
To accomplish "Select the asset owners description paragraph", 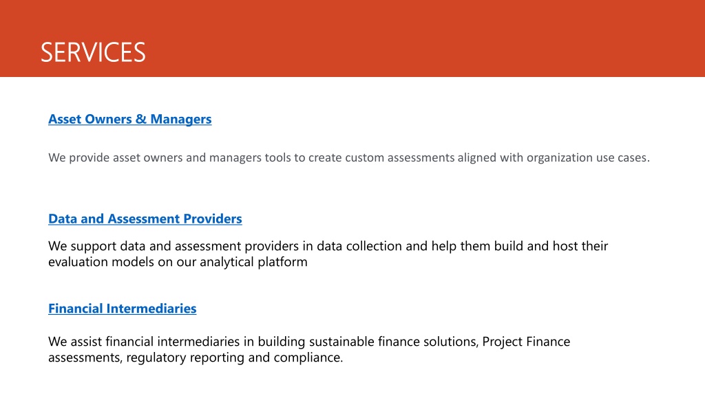I will (x=349, y=157).
